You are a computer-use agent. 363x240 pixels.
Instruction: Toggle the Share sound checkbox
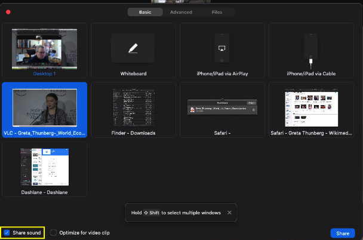7,233
